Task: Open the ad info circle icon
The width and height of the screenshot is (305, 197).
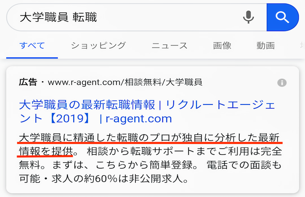Action: (x=282, y=83)
